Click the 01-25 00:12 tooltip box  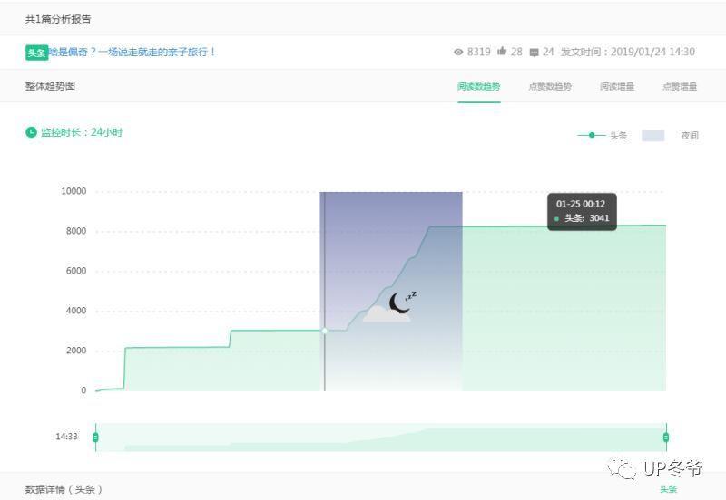582,211
